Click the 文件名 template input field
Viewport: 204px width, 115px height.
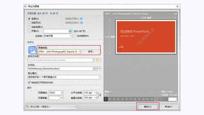[x=60, y=69]
